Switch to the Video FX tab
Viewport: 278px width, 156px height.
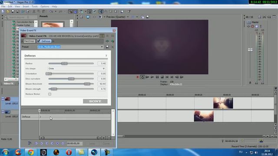[x=8, y=84]
